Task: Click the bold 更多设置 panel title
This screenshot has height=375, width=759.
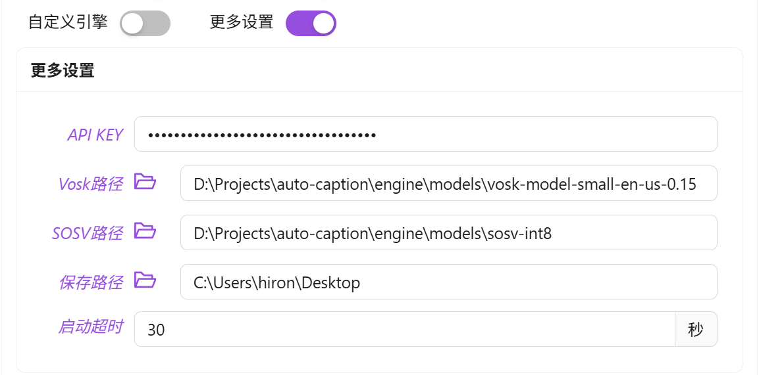Action: pyautogui.click(x=63, y=70)
